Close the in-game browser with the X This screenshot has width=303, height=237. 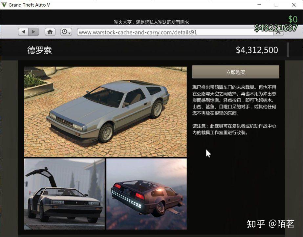(x=278, y=33)
